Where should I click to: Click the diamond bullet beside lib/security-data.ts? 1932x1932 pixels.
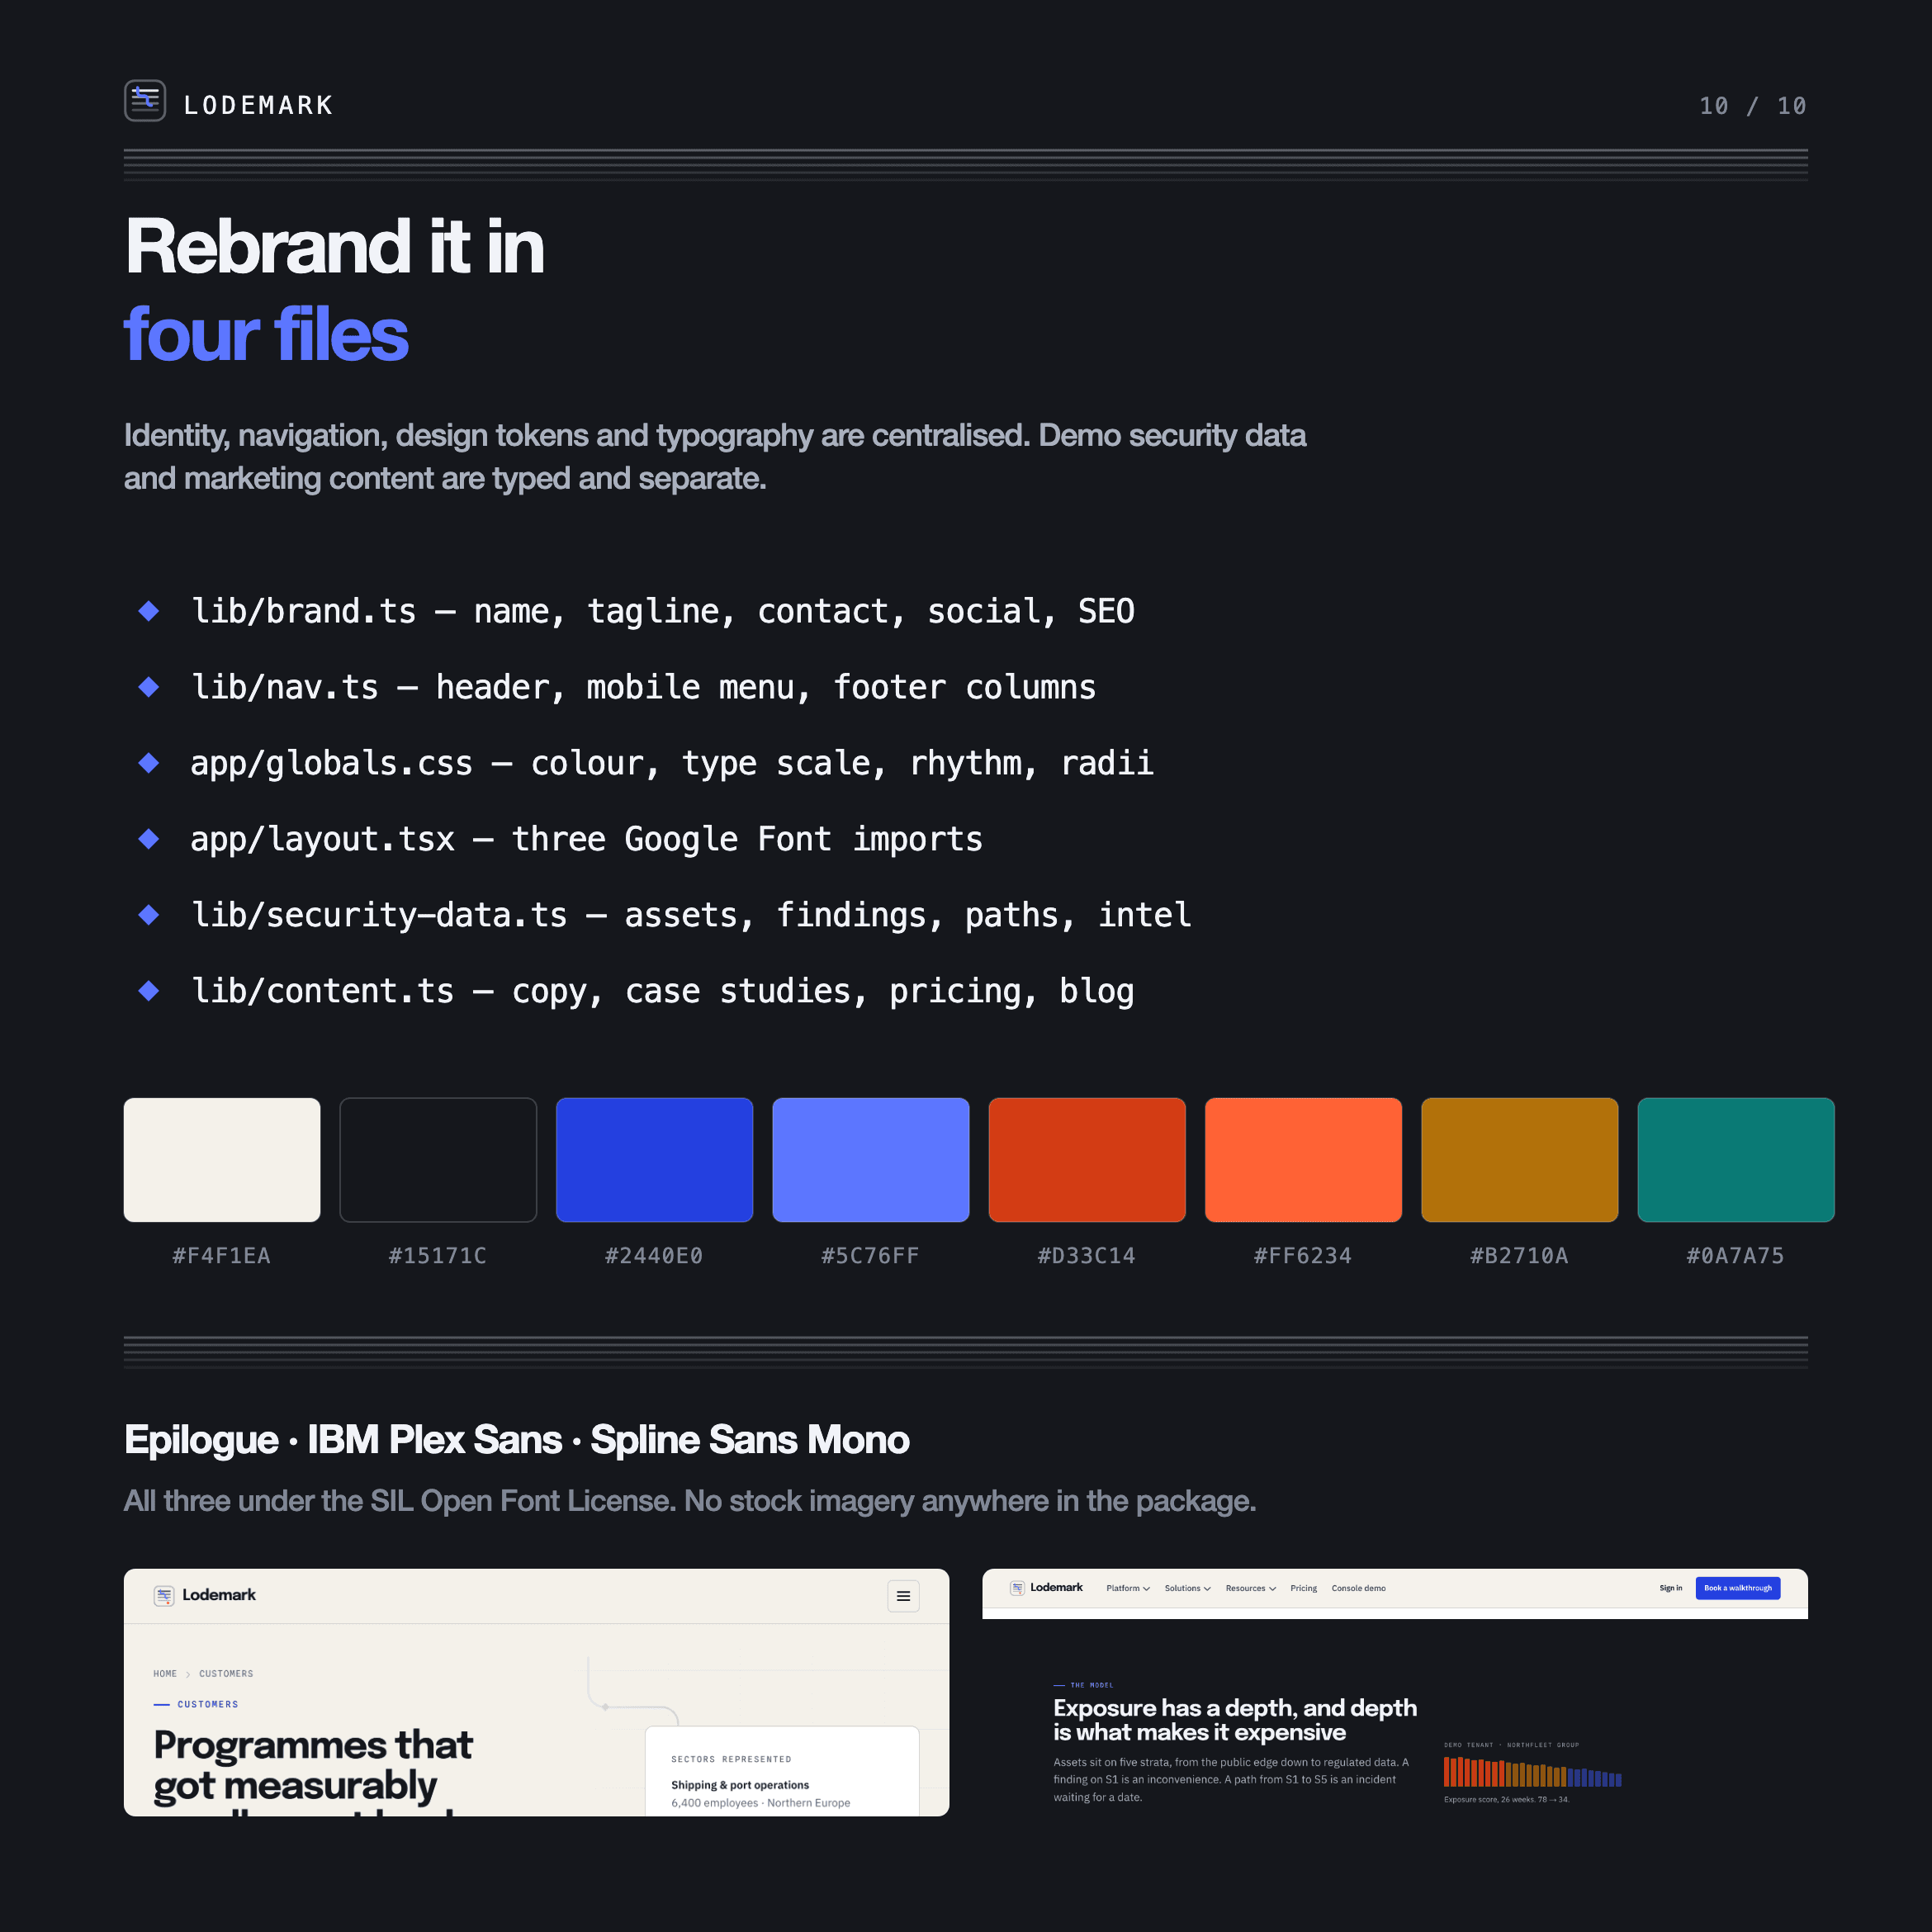[x=149, y=915]
